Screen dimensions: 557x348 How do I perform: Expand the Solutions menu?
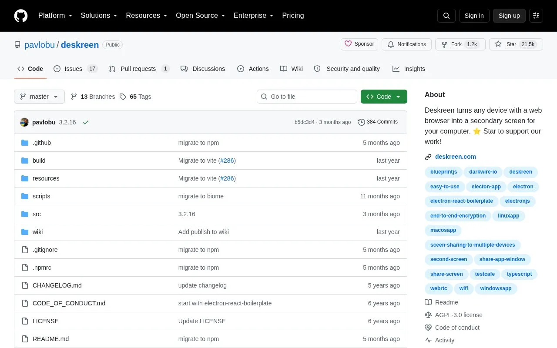point(99,16)
